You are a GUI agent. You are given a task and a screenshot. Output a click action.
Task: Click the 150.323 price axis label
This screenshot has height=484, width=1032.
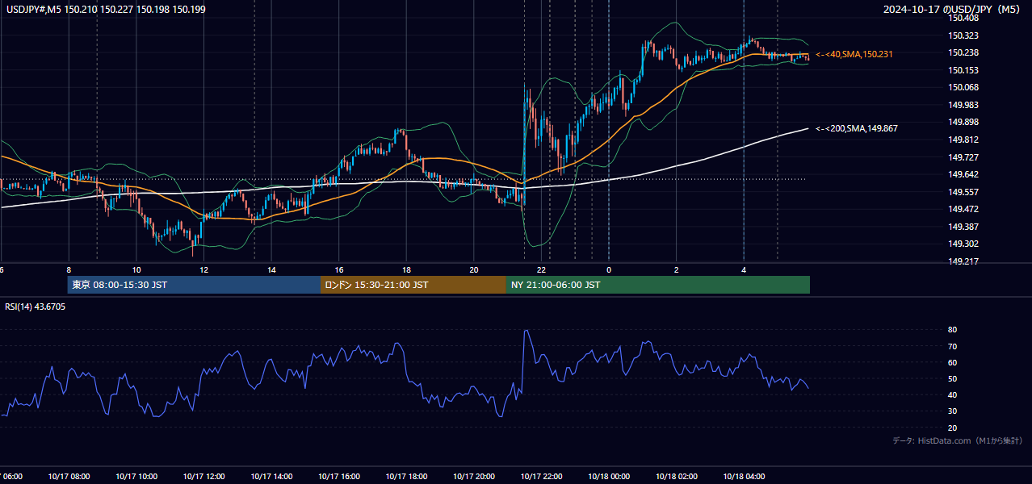tap(964, 35)
